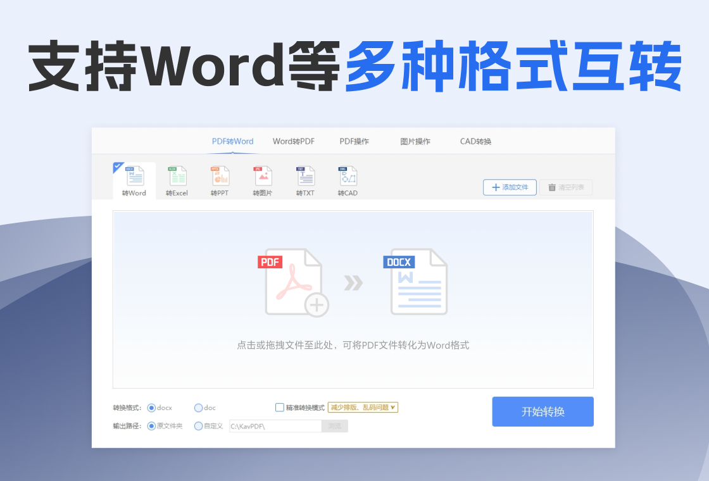Image resolution: width=709 pixels, height=481 pixels.
Task: Switch to the Word转PDF tab
Action: point(294,142)
